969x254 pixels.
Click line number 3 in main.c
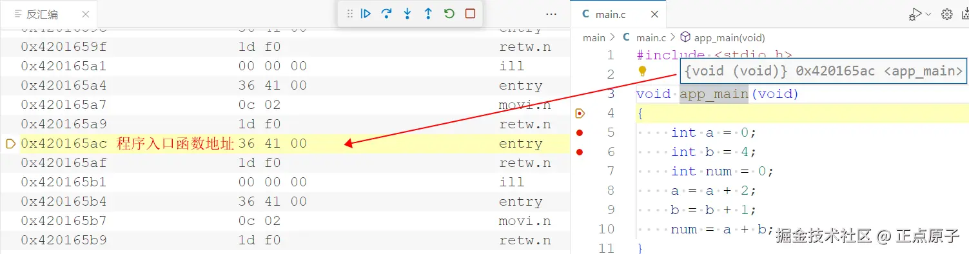point(610,94)
